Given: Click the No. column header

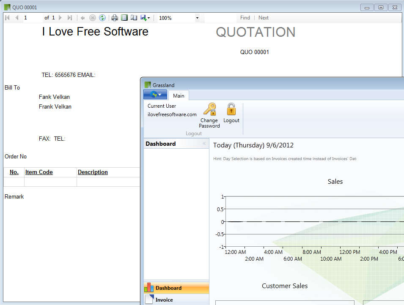Looking at the screenshot, I should coord(14,172).
